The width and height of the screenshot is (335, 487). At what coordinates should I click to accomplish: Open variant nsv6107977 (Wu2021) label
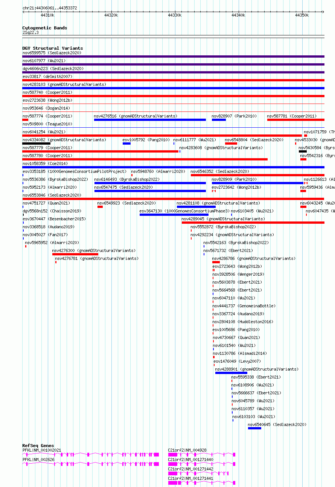(44, 61)
